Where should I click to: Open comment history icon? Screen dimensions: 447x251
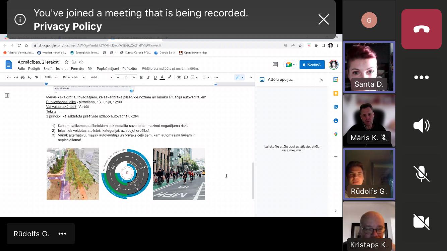coord(275,65)
